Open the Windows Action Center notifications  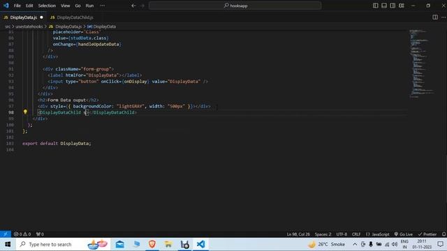(441, 244)
